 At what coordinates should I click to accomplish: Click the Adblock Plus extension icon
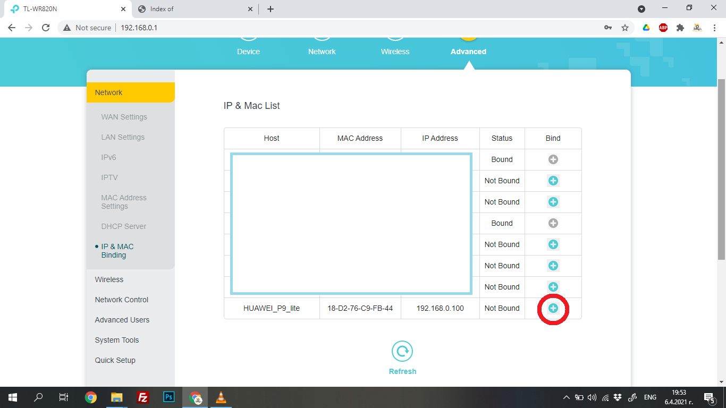(663, 27)
